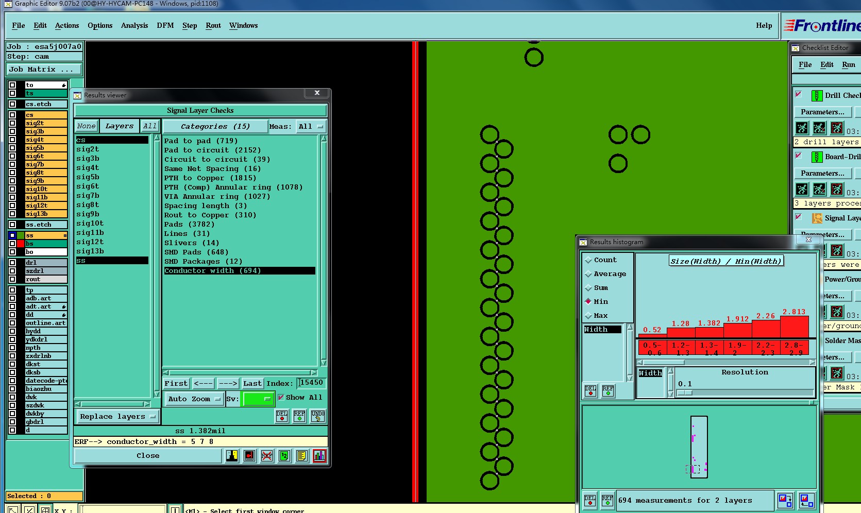This screenshot has height=513, width=861.
Task: Click REF icon below histogram radio options
Action: (x=608, y=391)
